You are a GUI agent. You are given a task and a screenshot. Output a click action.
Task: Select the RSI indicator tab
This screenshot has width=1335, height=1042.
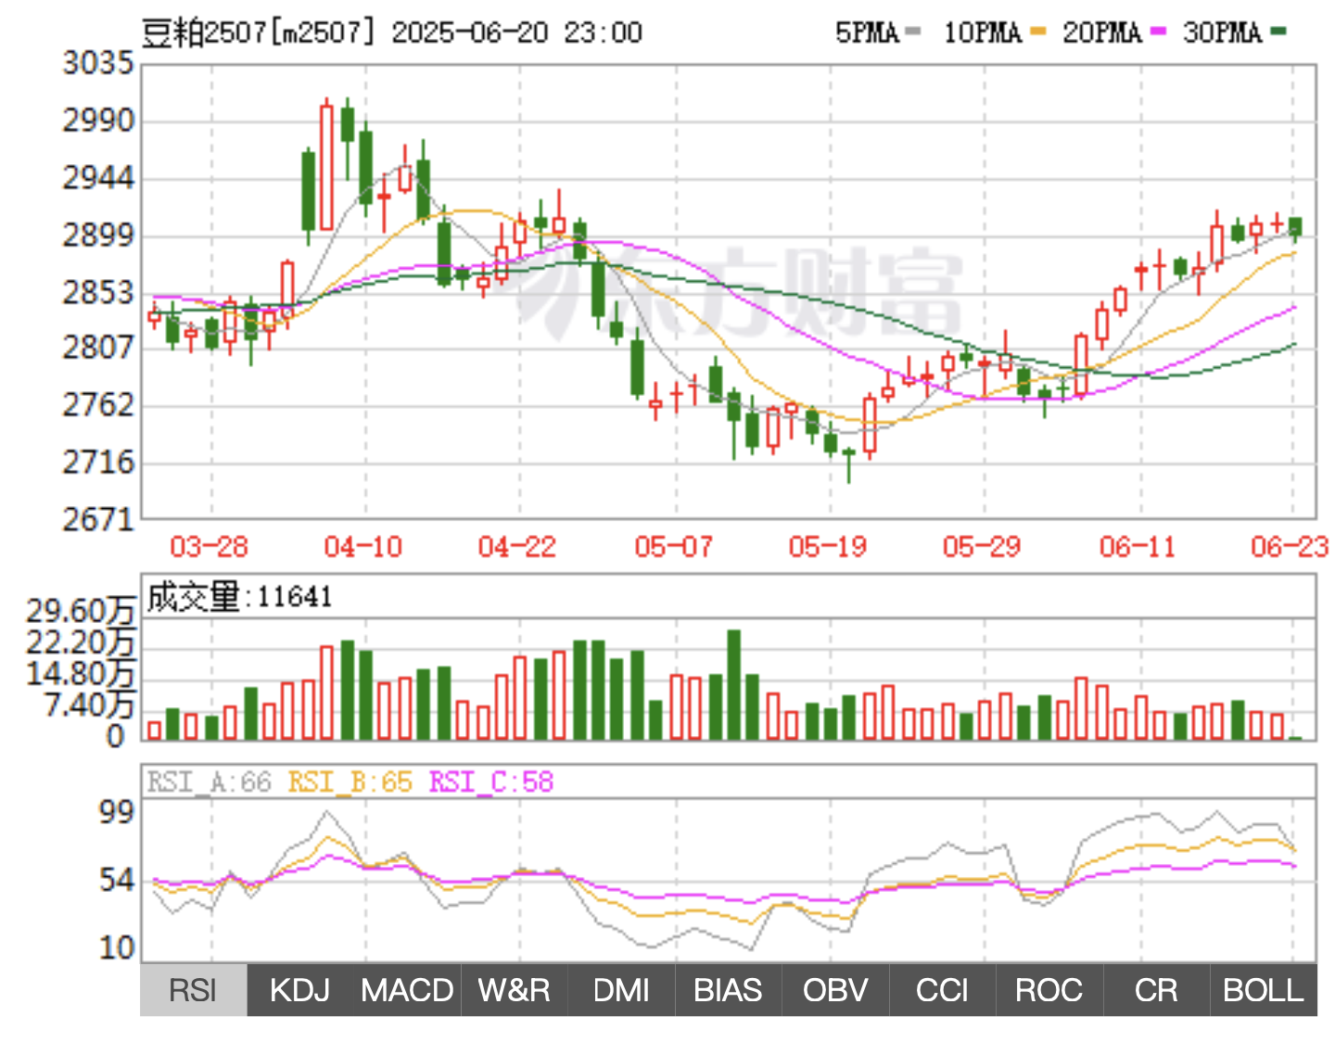[x=194, y=990]
